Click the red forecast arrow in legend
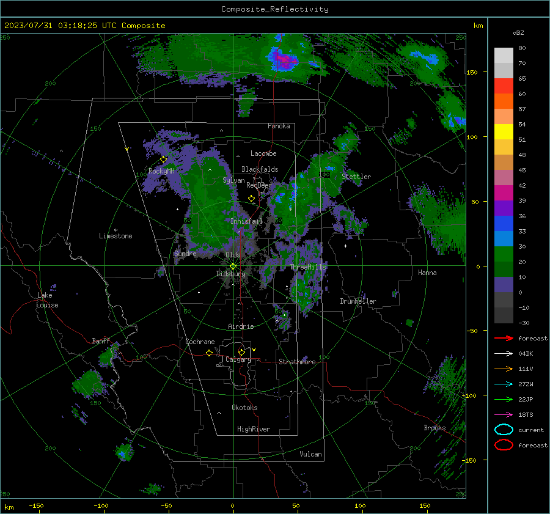 point(504,338)
